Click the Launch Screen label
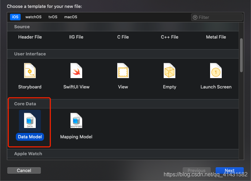This screenshot has height=181, width=251. (x=216, y=87)
